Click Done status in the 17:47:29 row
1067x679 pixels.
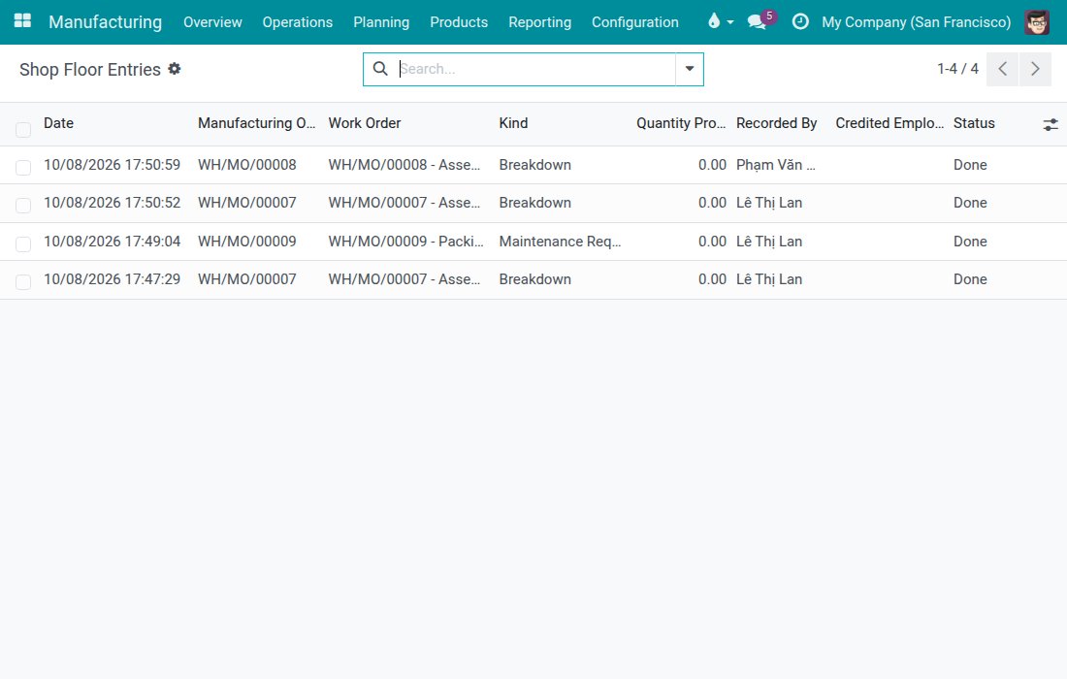970,279
